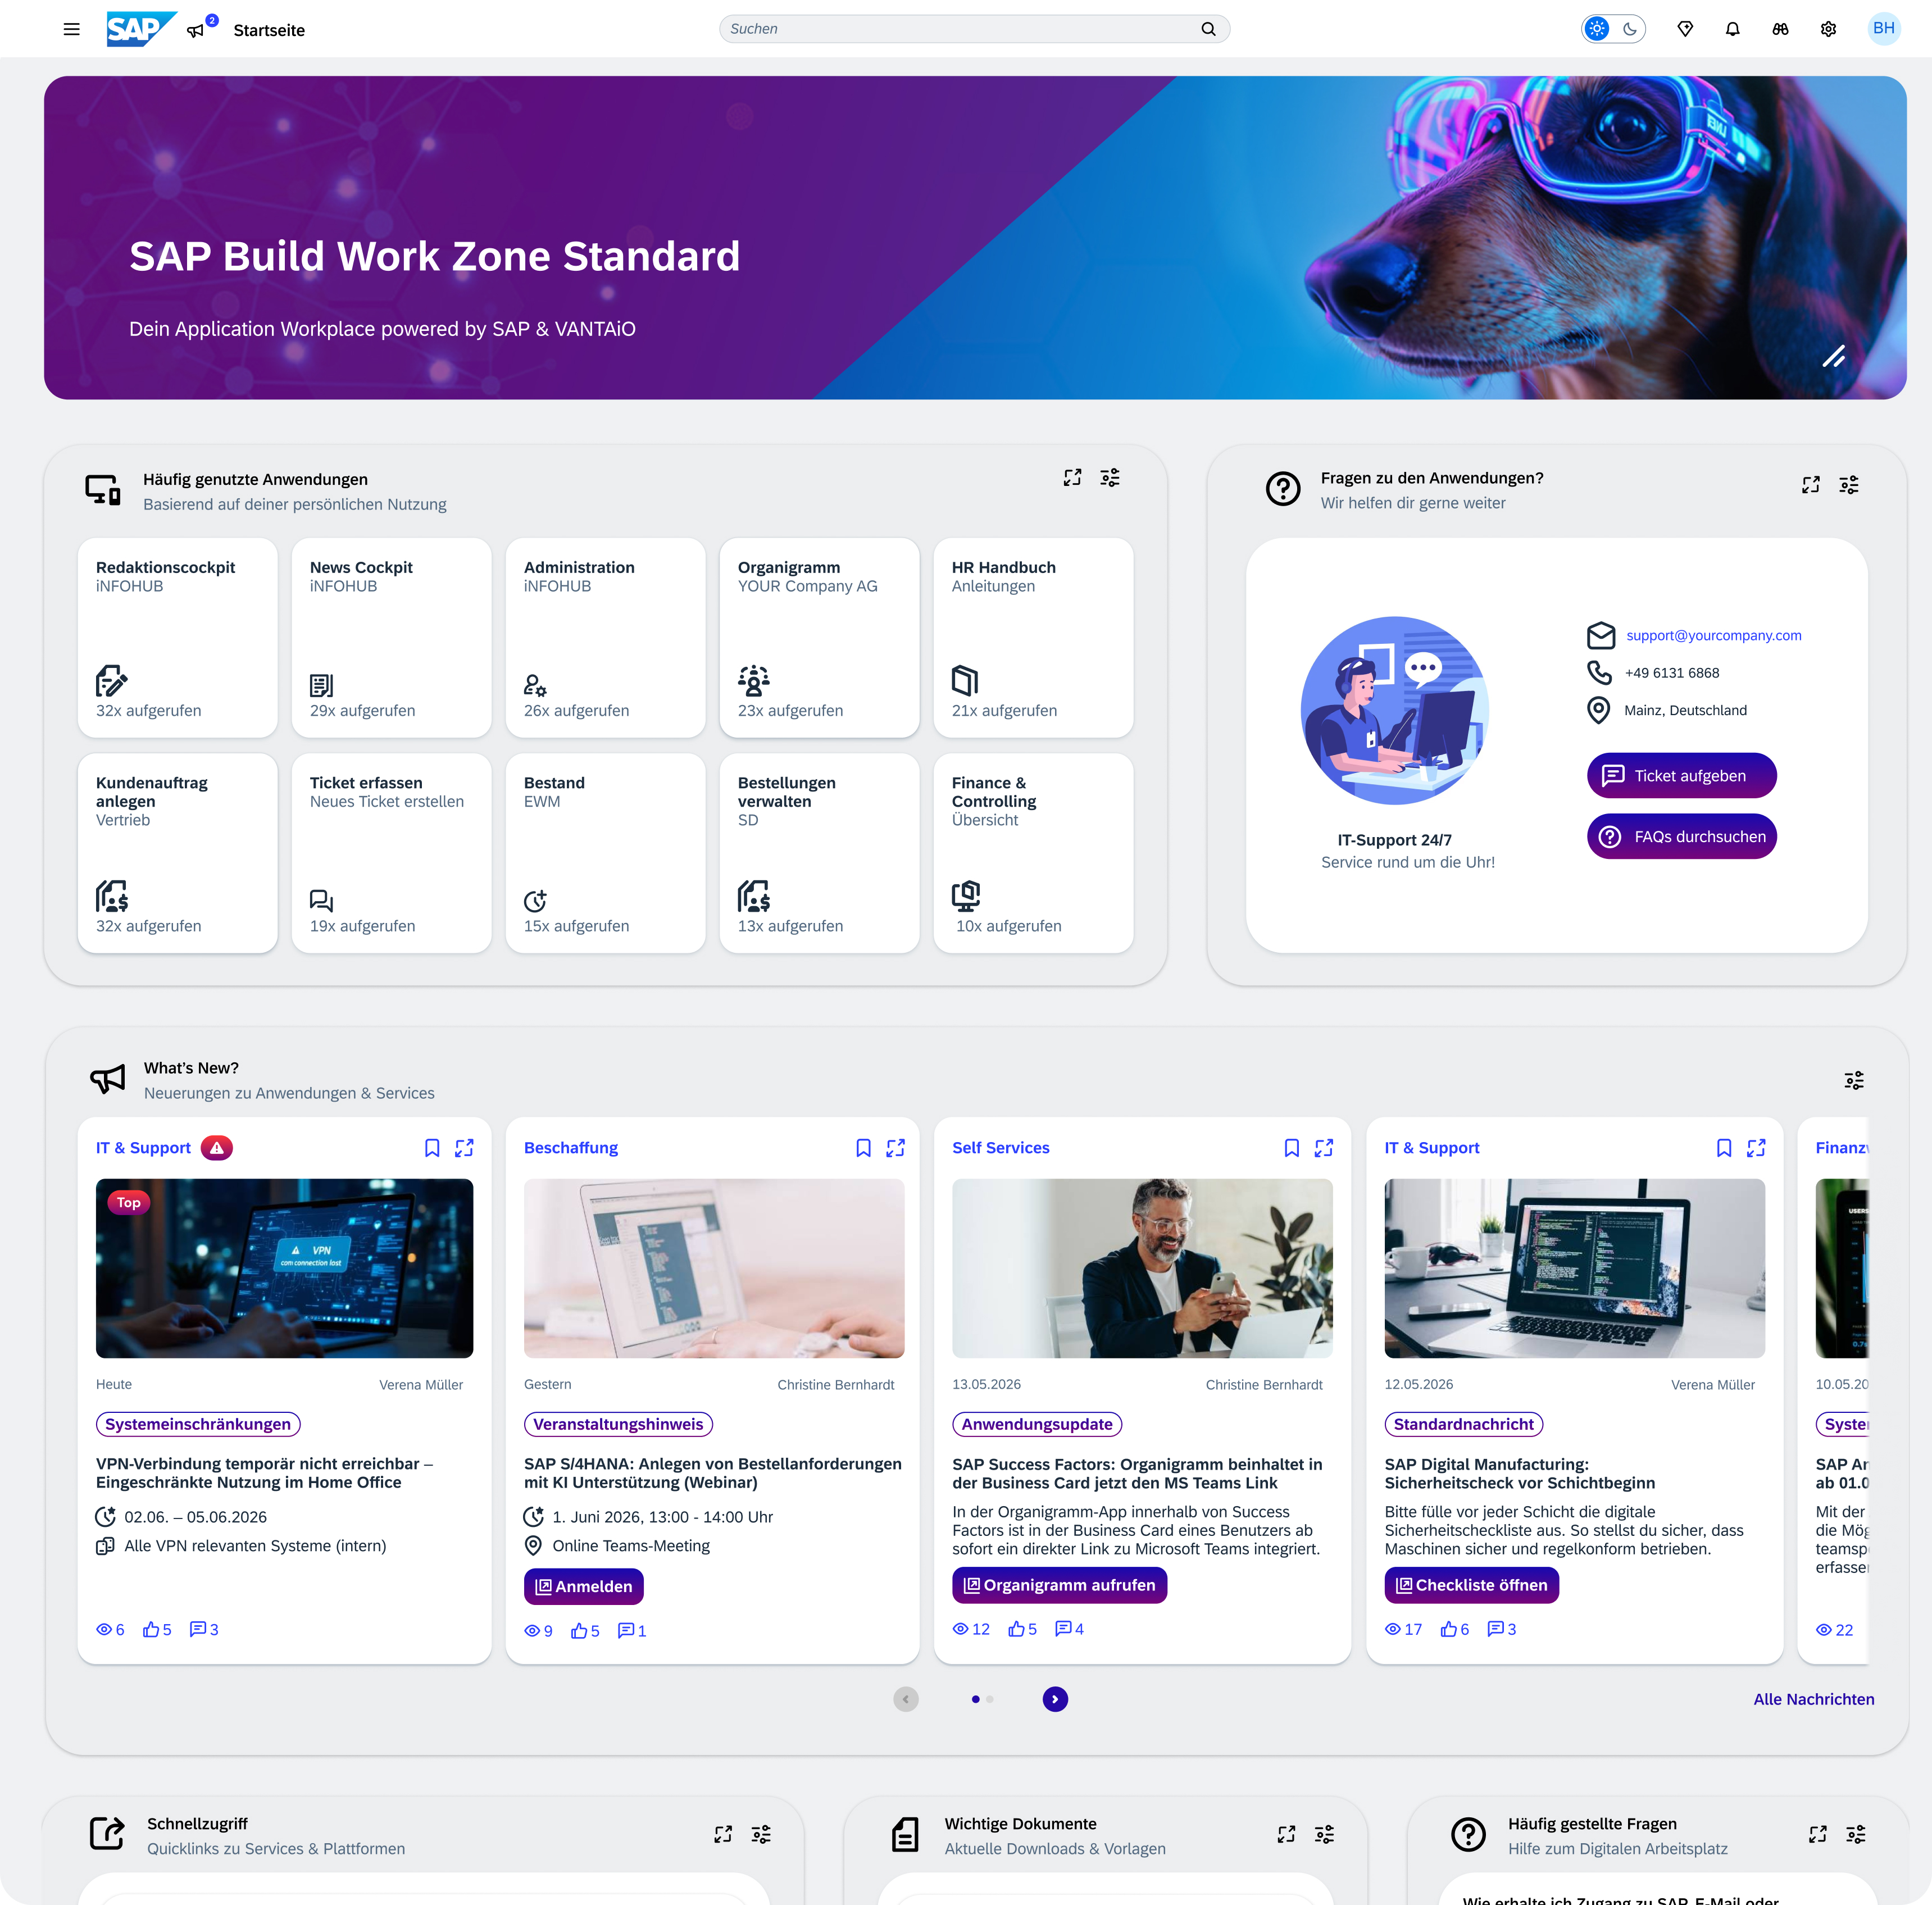The image size is (1932, 1905).
Task: Go to next news carousel page
Action: point(1055,1699)
